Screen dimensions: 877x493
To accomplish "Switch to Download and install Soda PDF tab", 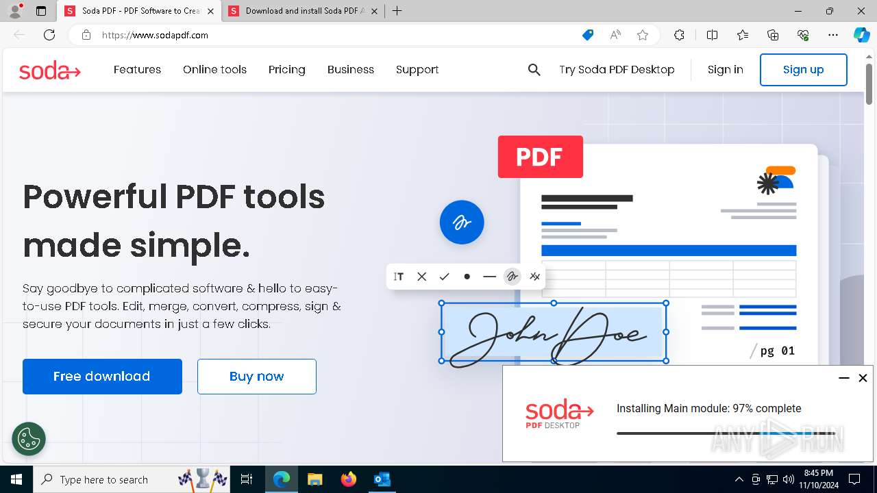I will [x=304, y=11].
